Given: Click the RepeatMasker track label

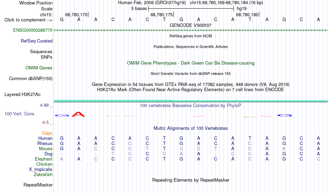Looking at the screenshot, I should click(38, 185).
